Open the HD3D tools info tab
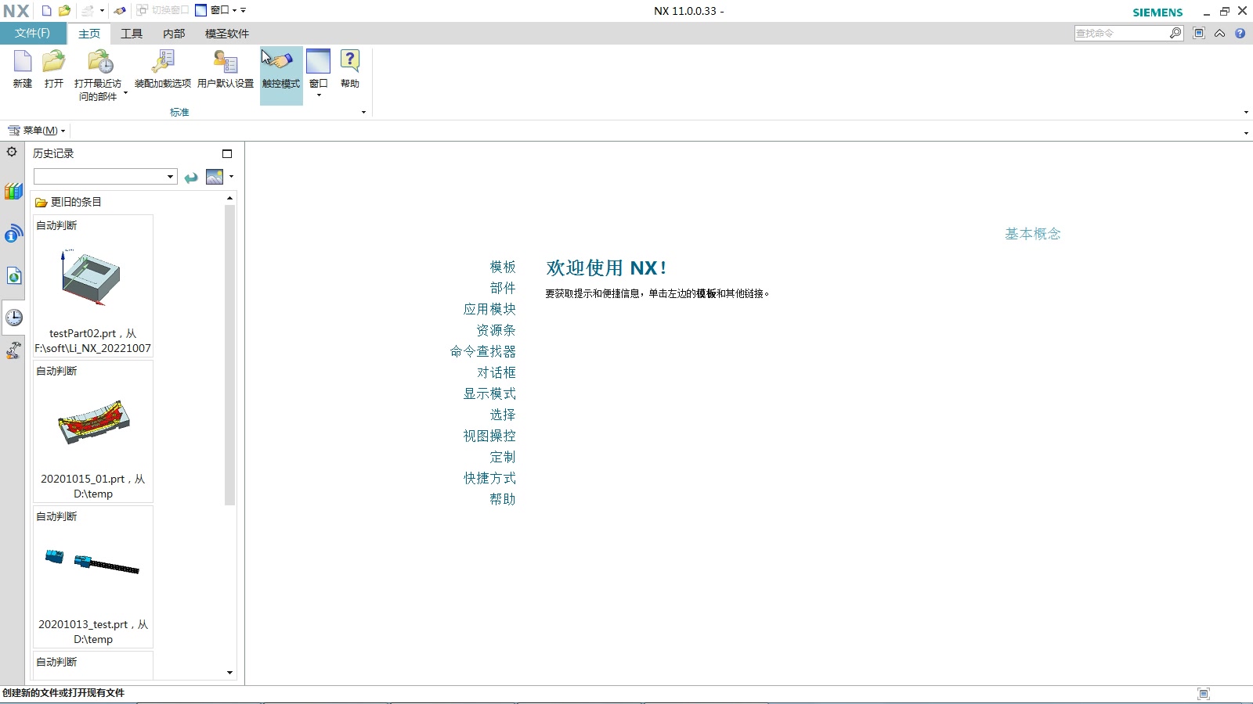The height and width of the screenshot is (704, 1253). [13, 233]
